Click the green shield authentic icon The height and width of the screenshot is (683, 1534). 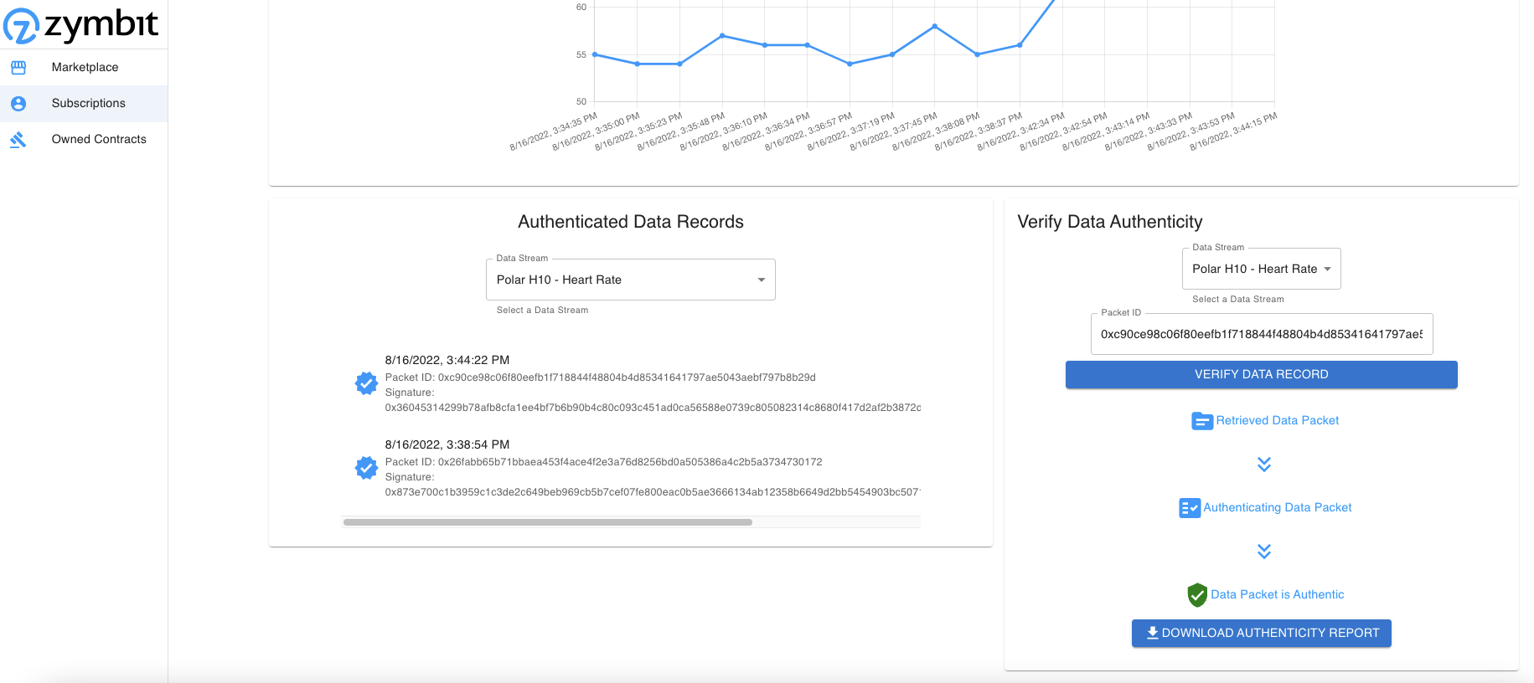point(1197,595)
